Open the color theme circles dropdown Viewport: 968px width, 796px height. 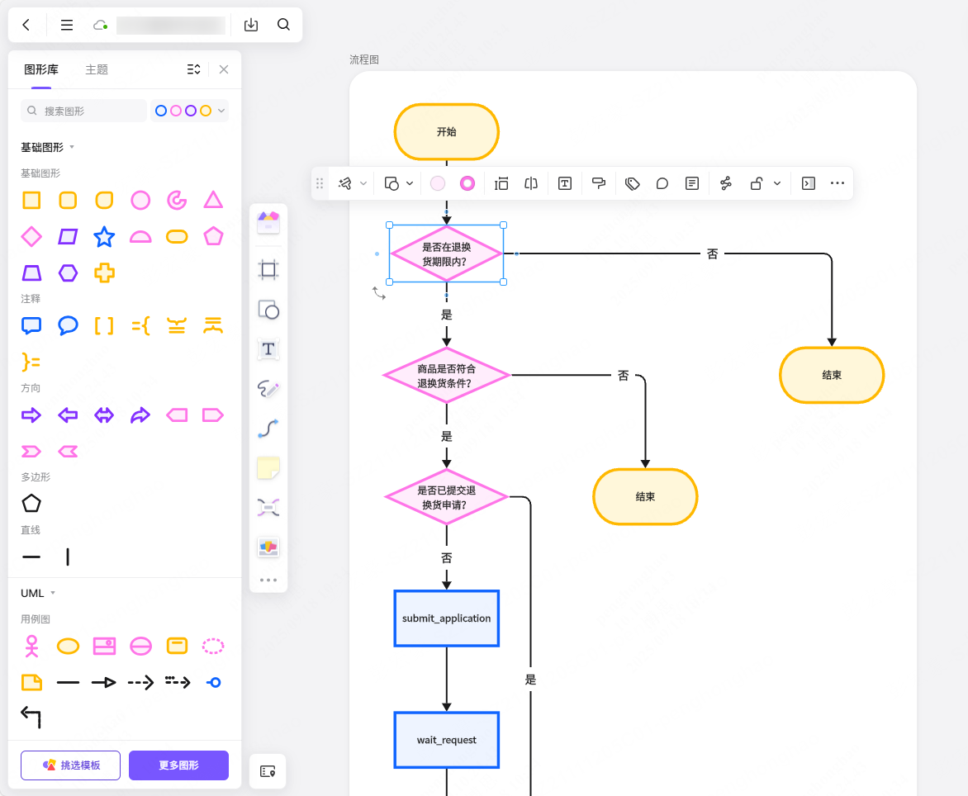point(189,111)
